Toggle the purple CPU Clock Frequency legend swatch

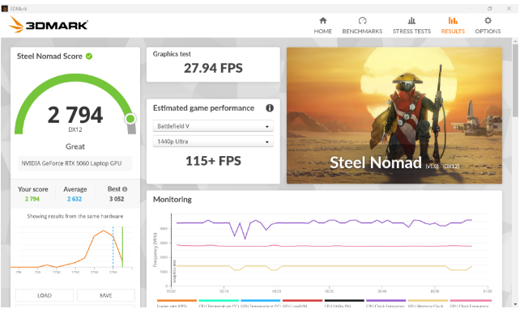386,300
